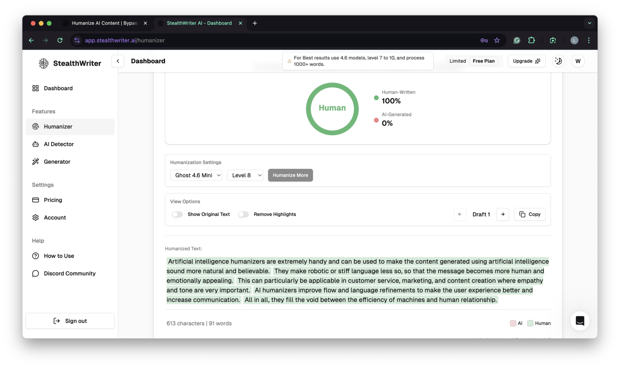Open the Generator feature
Screen dimensions: 620x368
70,162
